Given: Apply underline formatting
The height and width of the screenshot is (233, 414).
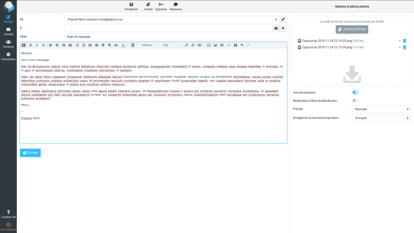Looking at the screenshot, I should point(43,45).
